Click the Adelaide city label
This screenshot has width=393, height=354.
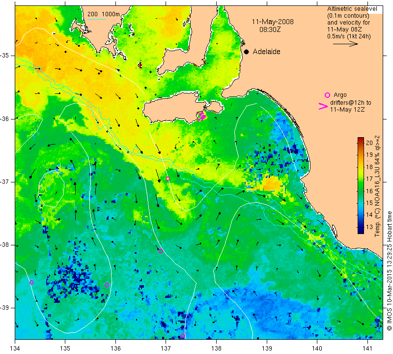tap(266, 52)
